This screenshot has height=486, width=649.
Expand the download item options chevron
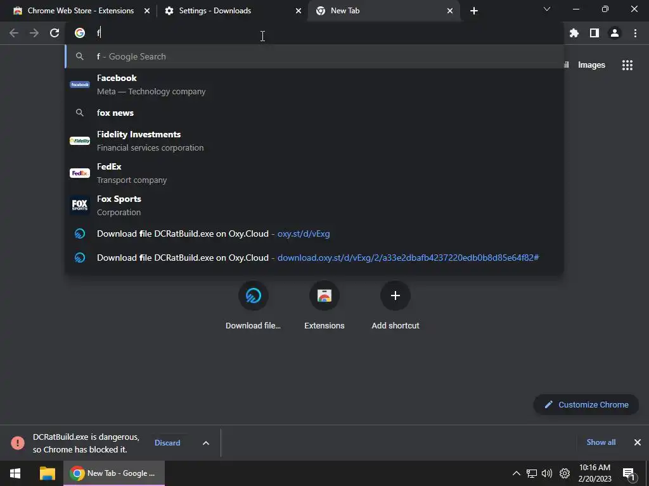[206, 443]
